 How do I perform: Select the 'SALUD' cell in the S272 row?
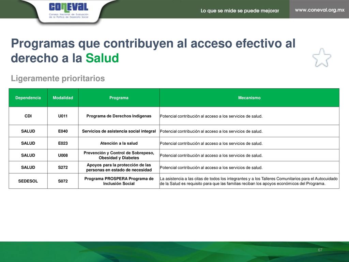[28, 167]
